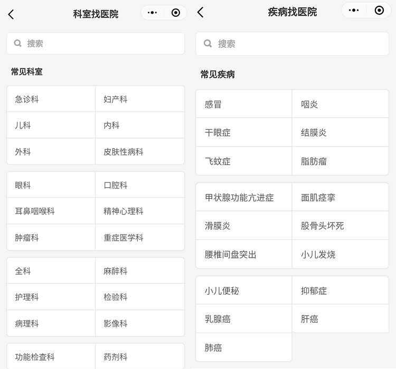Go back from 科室找医院 page

click(x=11, y=14)
